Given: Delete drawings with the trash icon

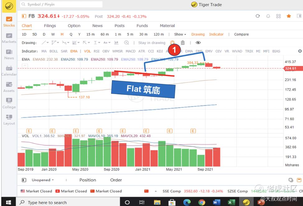Looking at the screenshot, I should click(x=183, y=43).
